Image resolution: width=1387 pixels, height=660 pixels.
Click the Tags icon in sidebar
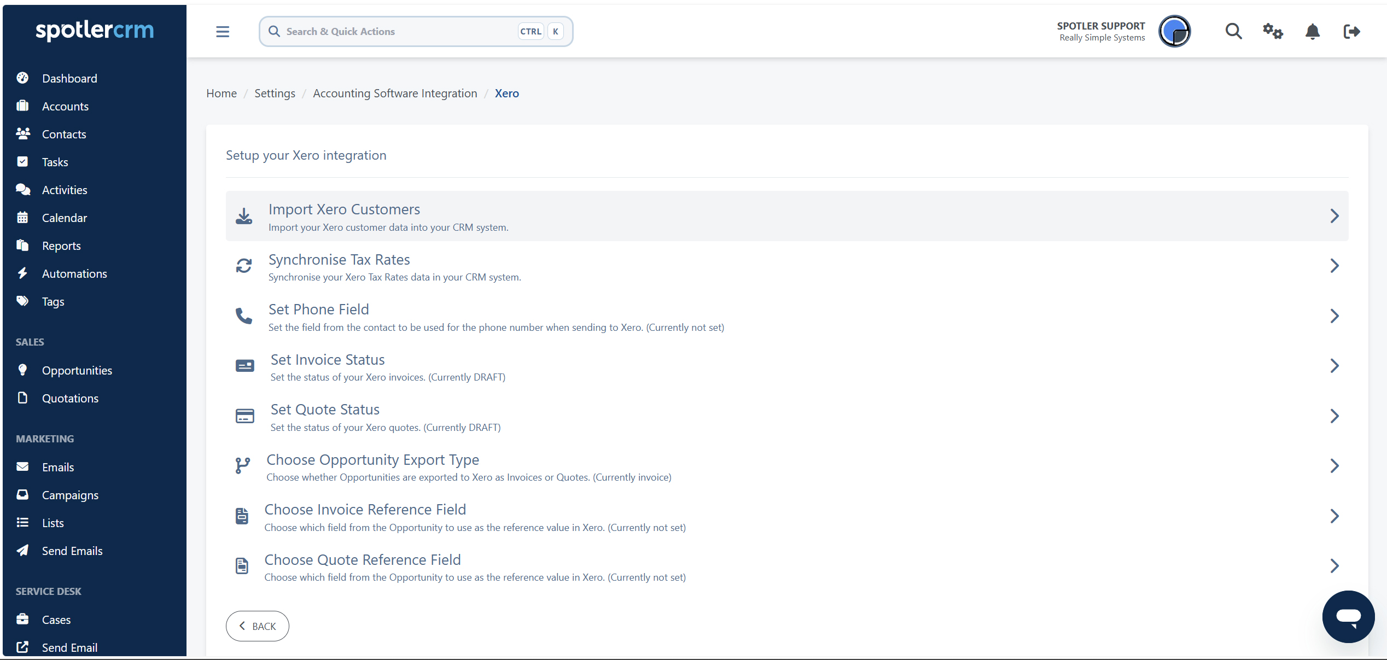(x=22, y=301)
